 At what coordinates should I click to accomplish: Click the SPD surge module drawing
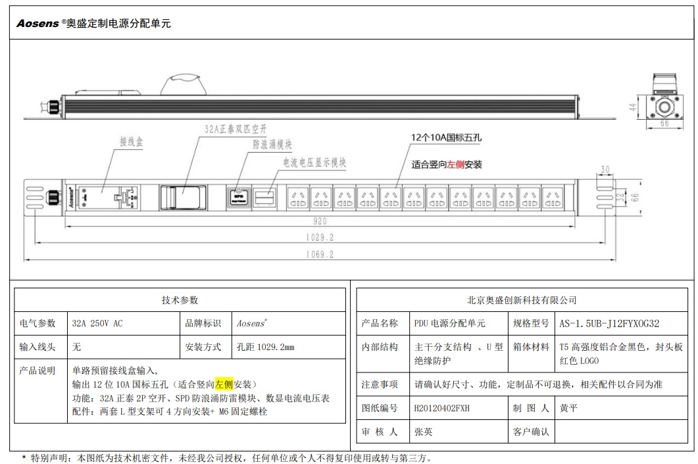click(x=239, y=197)
